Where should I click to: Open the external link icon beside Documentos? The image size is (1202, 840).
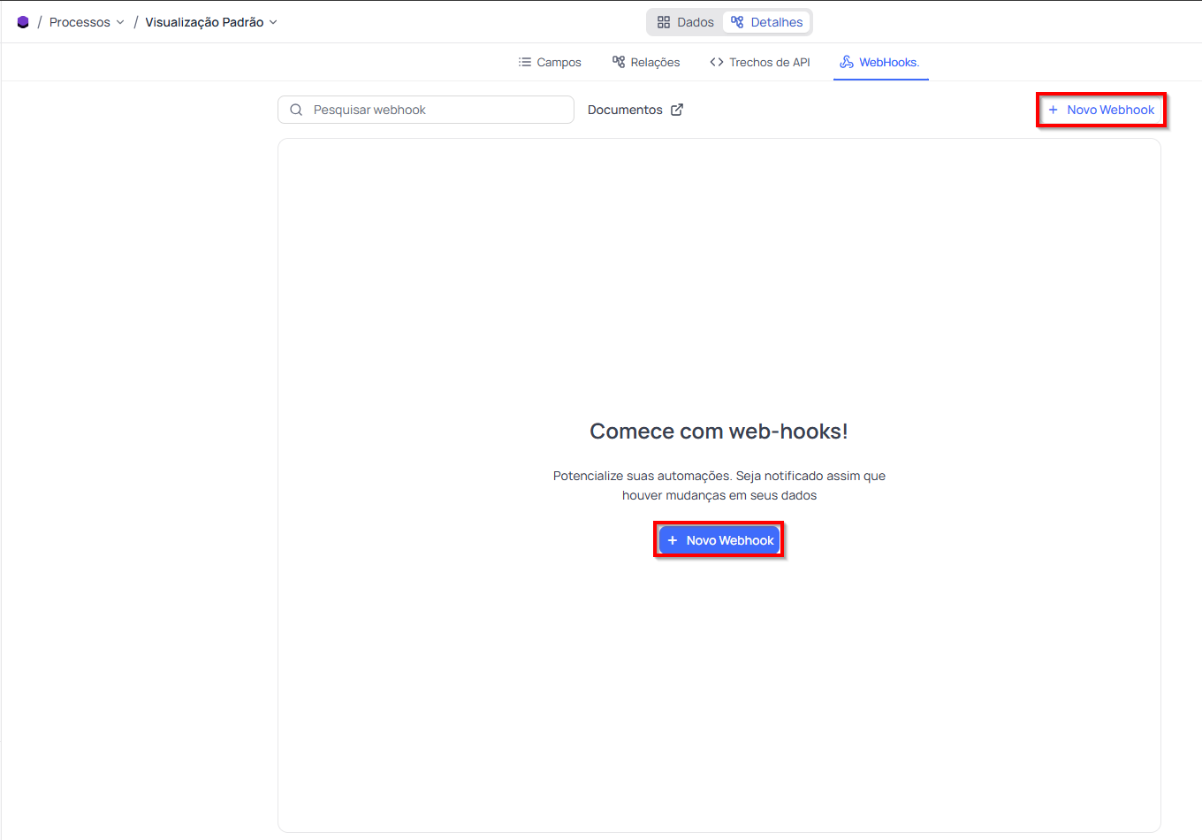coord(676,109)
